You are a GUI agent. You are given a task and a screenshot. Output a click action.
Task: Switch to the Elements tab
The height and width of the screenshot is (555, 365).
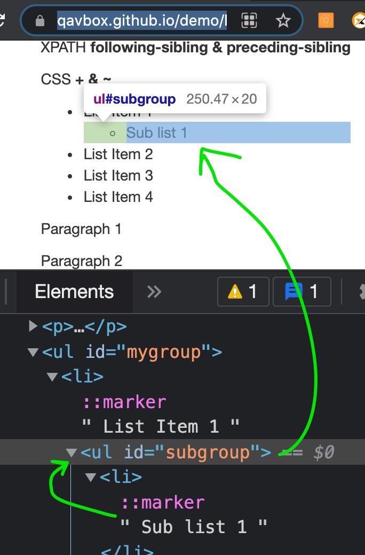(74, 292)
